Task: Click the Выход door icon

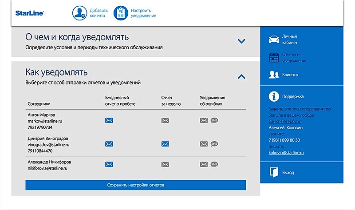Action: pos(274,172)
